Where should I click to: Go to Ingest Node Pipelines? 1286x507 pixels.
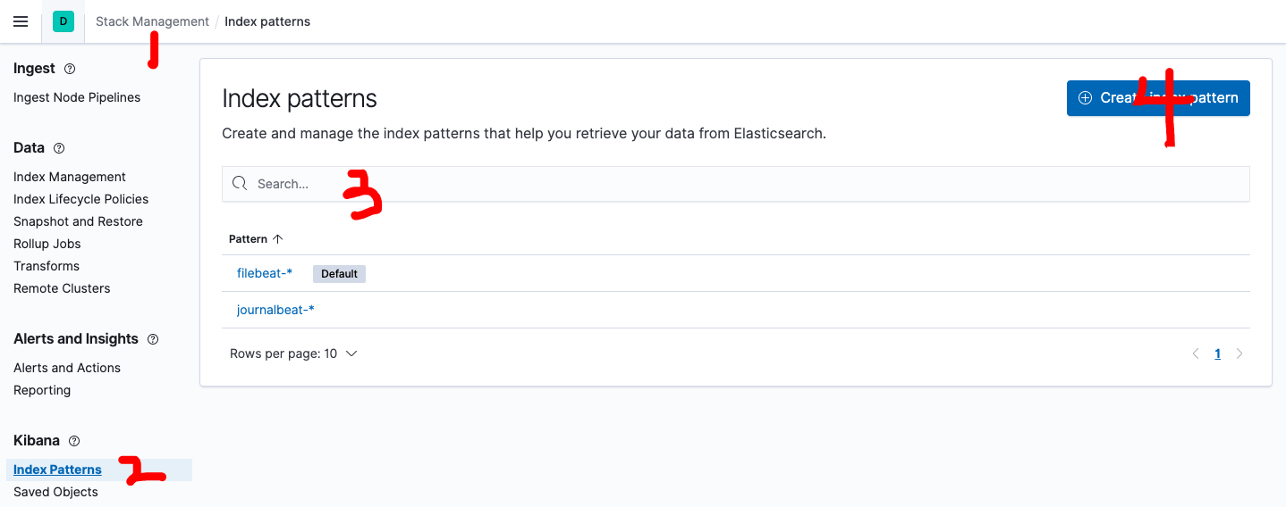click(77, 97)
